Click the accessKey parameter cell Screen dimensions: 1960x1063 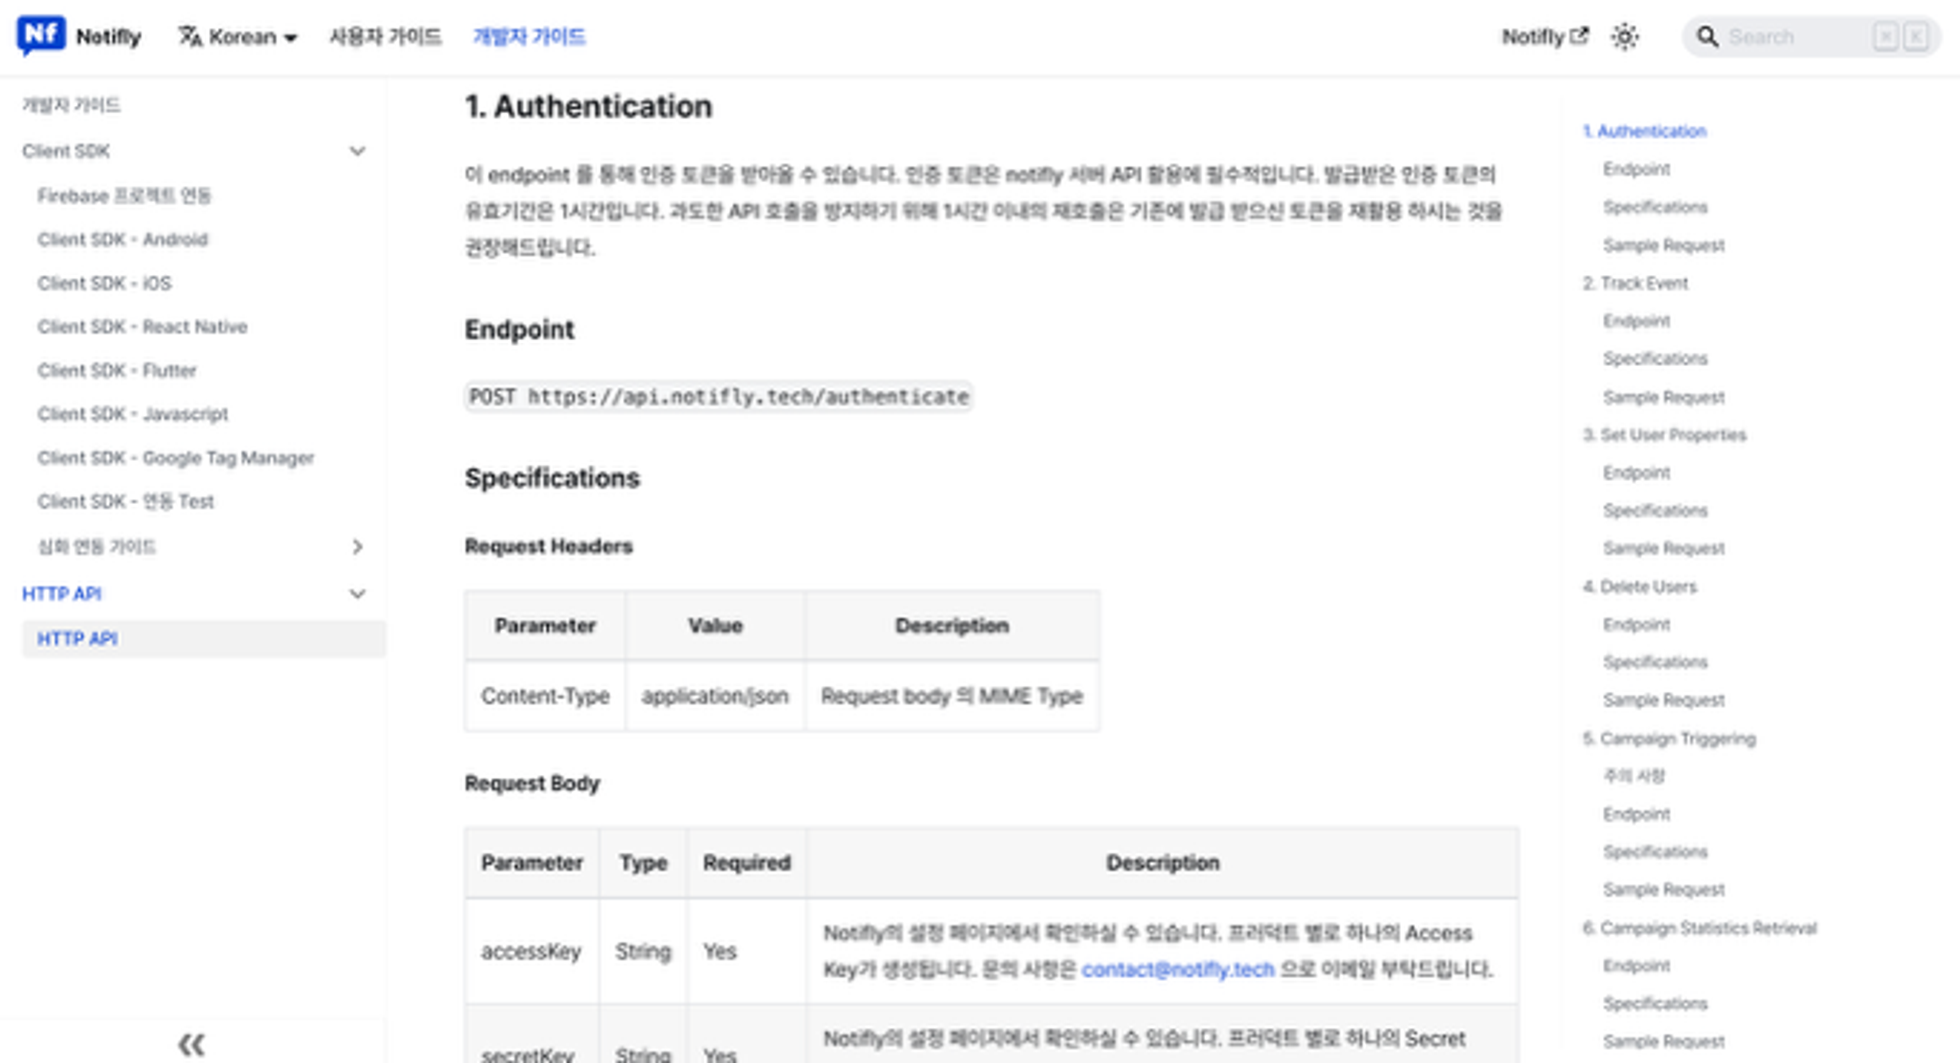coord(531,951)
